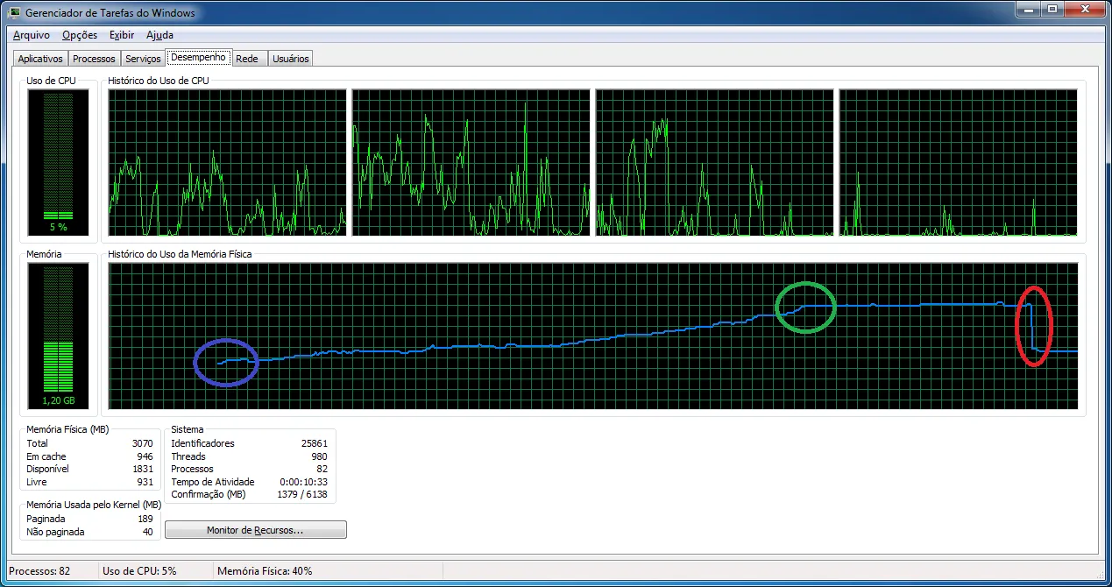Open the Exibir menu
This screenshot has width=1112, height=587.
coord(122,35)
